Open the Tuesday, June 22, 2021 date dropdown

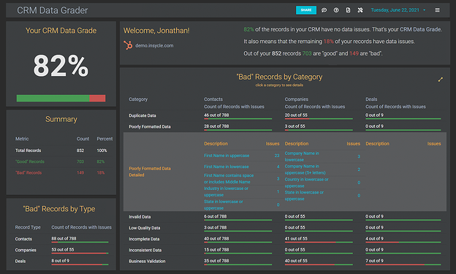point(395,10)
